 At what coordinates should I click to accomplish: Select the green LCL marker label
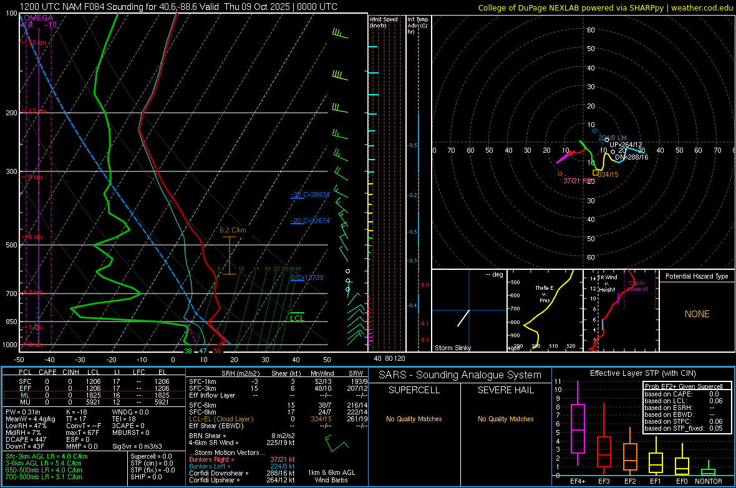(297, 318)
